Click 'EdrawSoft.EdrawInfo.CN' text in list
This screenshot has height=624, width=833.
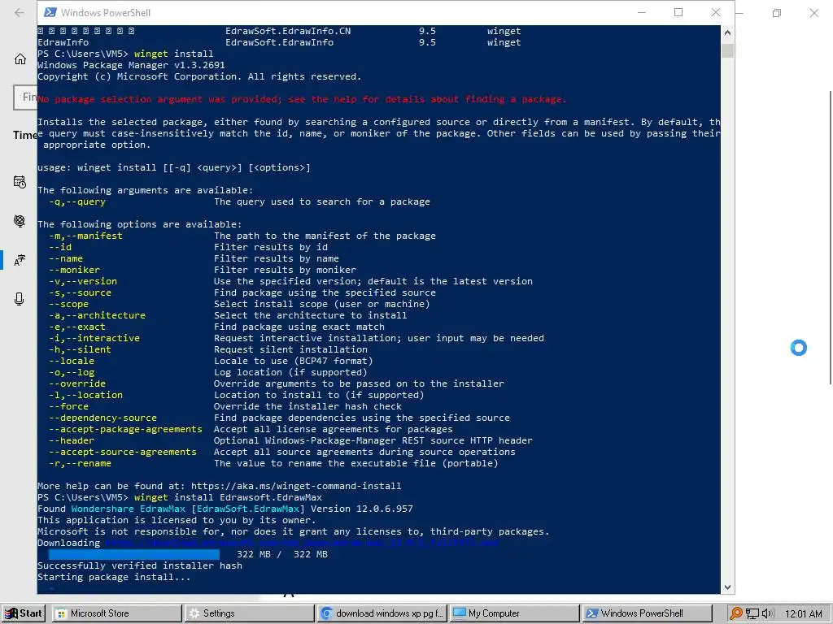[x=288, y=32]
